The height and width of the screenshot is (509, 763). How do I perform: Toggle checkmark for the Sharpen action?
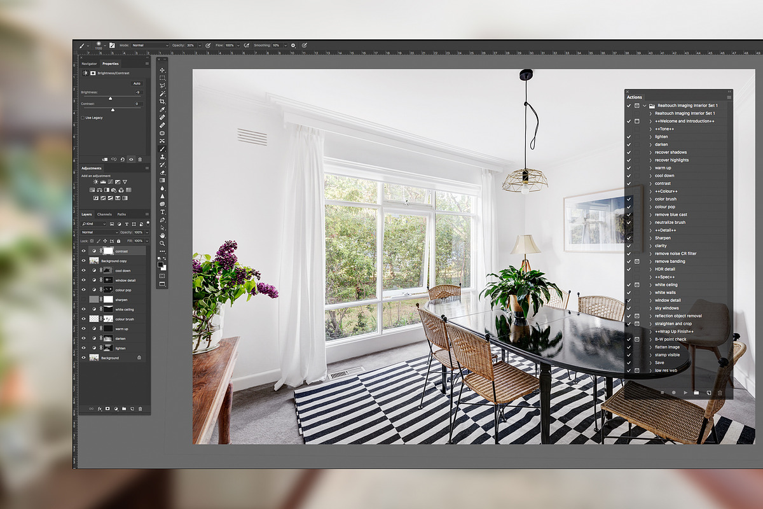(629, 238)
